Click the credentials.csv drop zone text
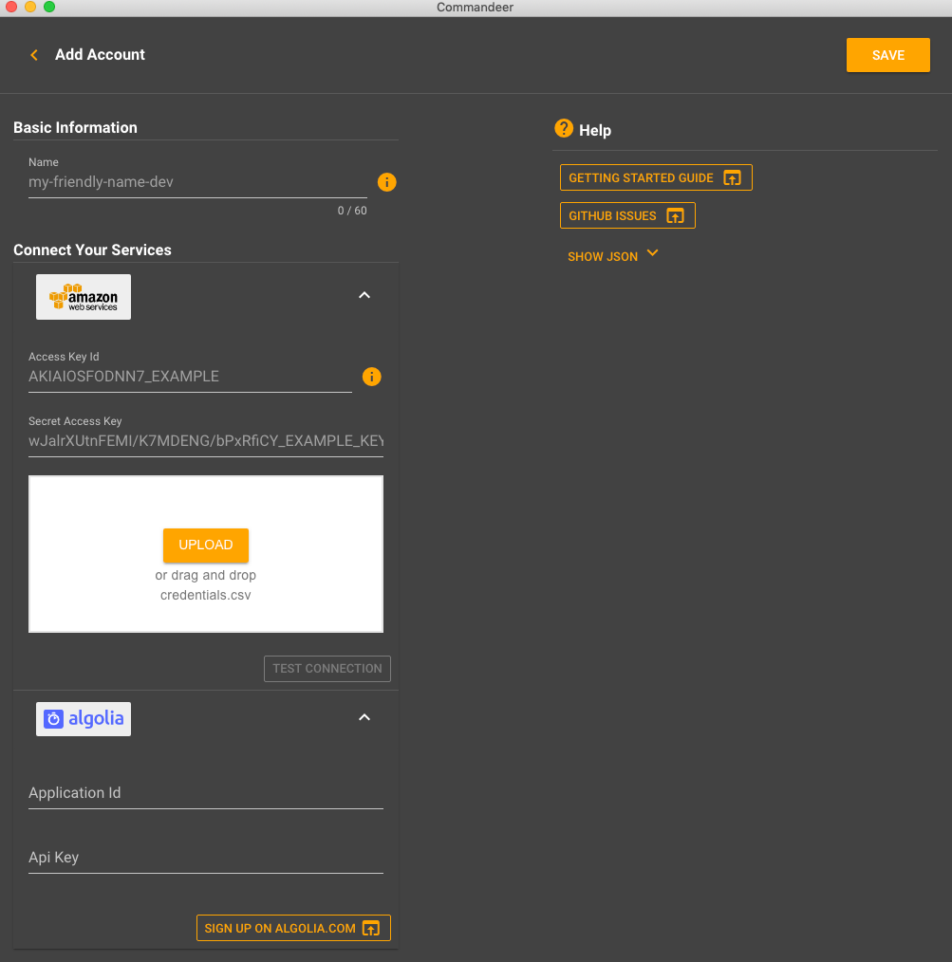The width and height of the screenshot is (952, 962). [x=206, y=595]
